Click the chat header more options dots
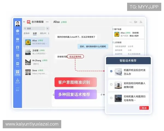The height and width of the screenshot is (131, 164). (x=131, y=22)
